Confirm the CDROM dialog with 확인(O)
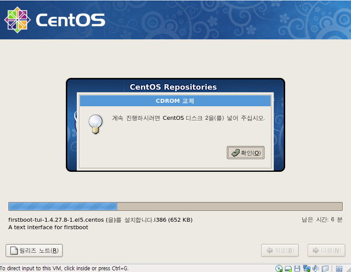 tap(246, 153)
